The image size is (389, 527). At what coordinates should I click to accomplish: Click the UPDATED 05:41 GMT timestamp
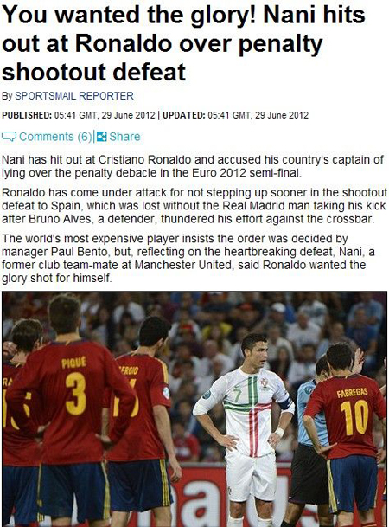point(235,115)
